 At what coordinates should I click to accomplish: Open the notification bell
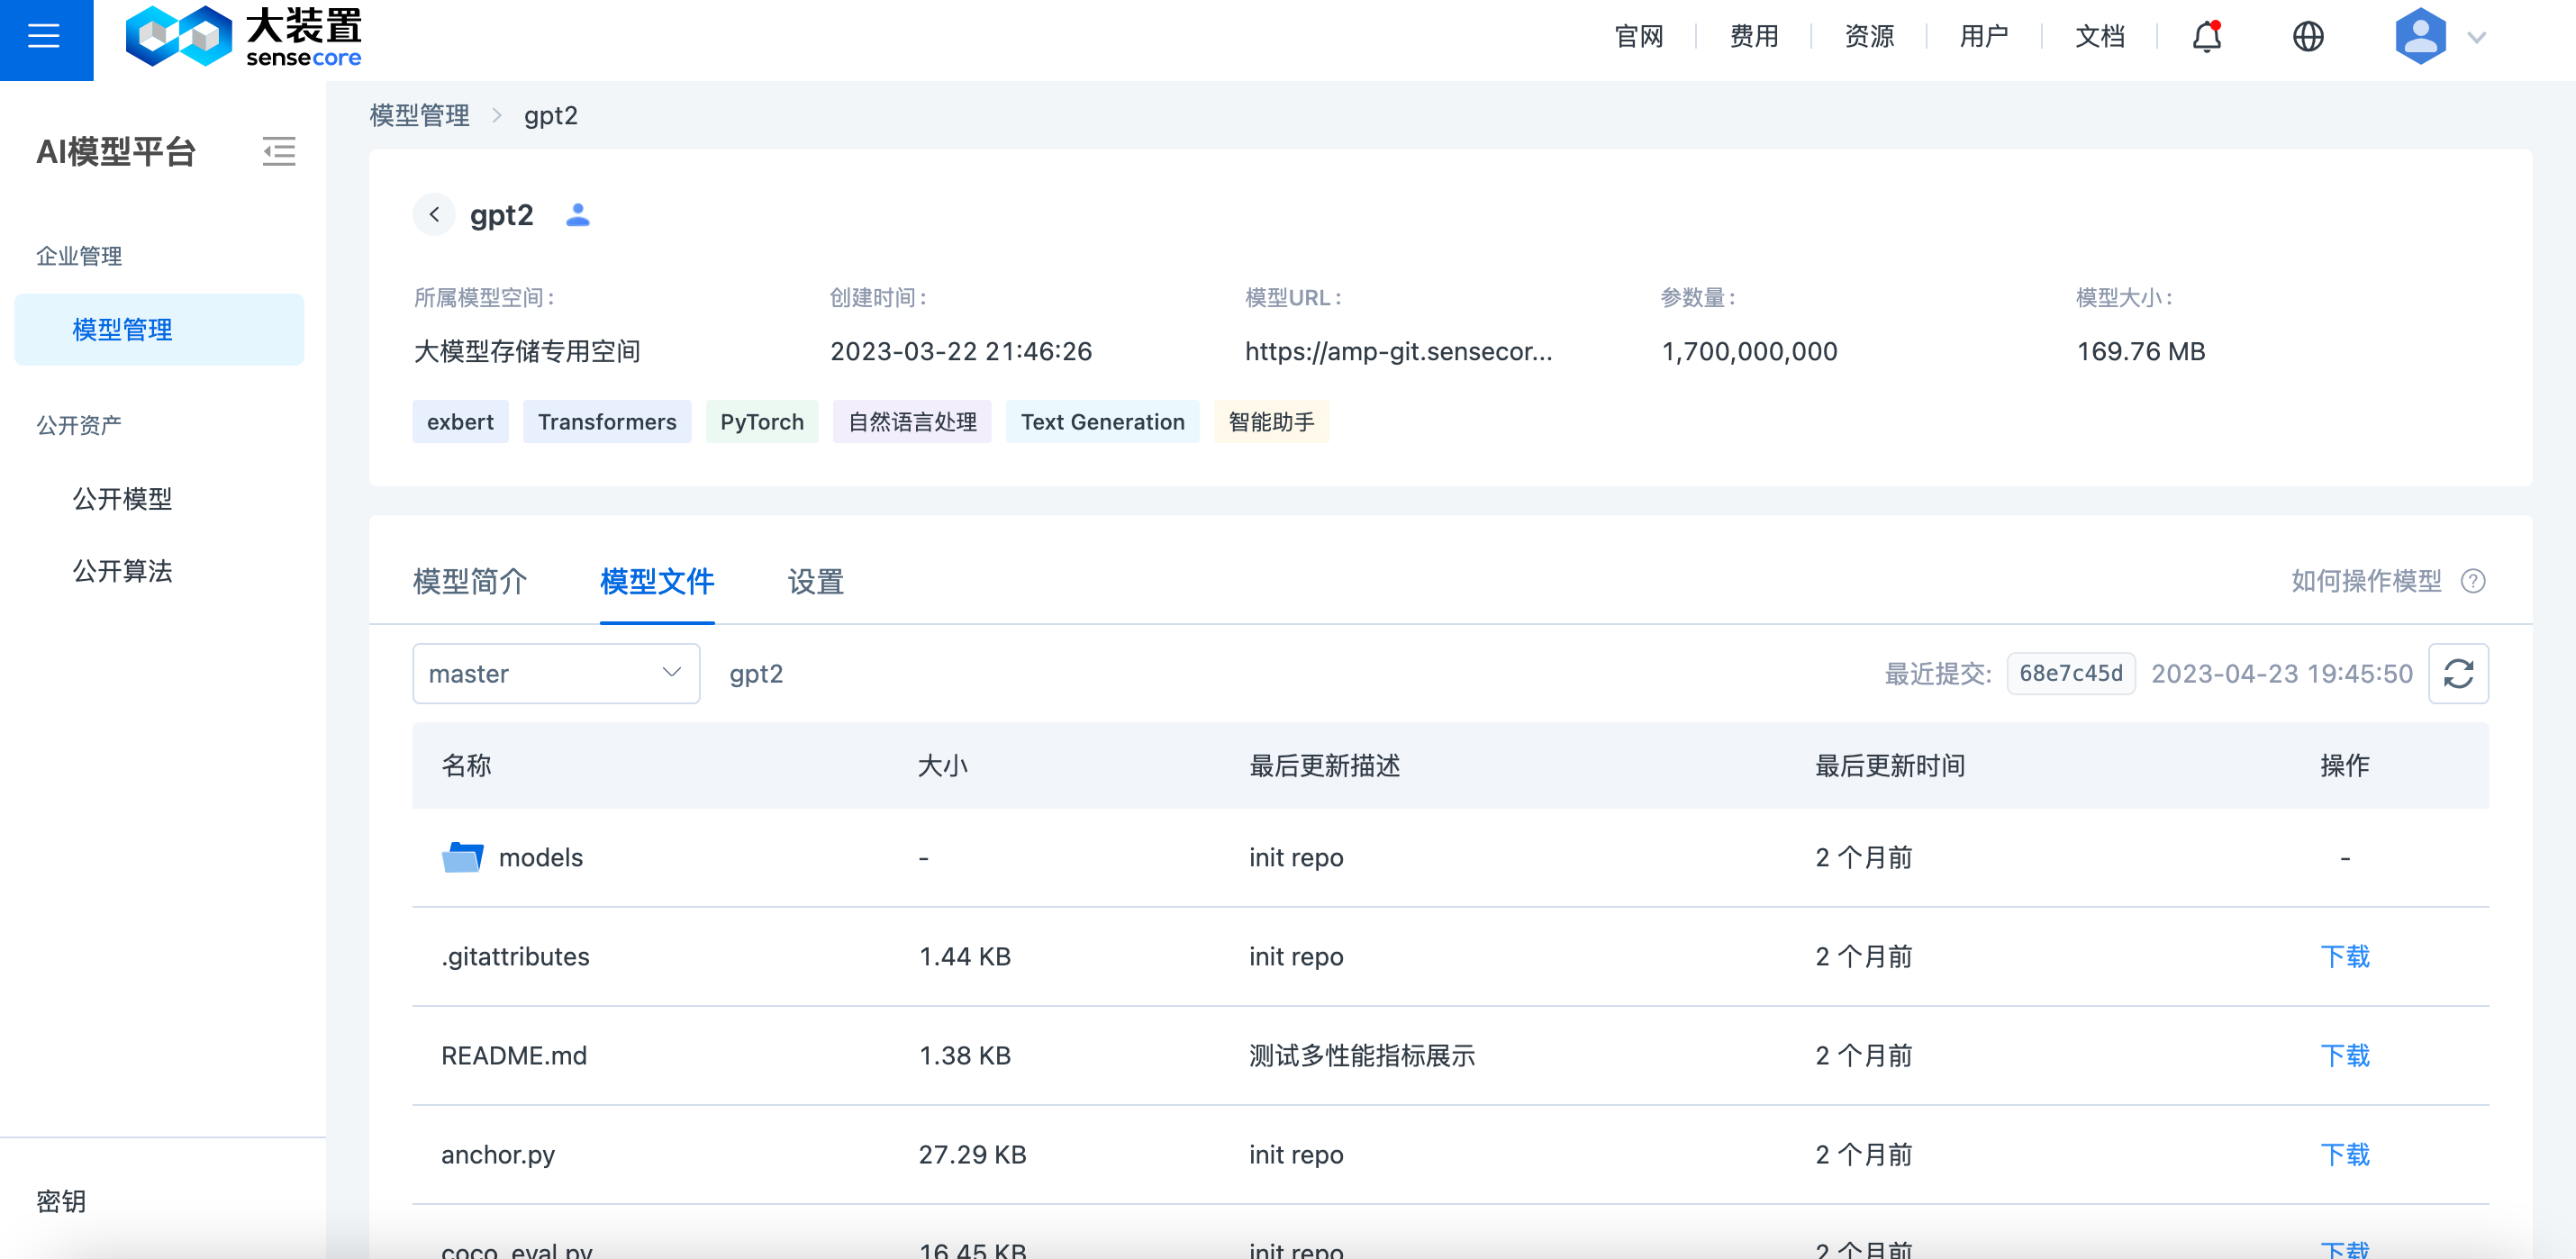2206,37
